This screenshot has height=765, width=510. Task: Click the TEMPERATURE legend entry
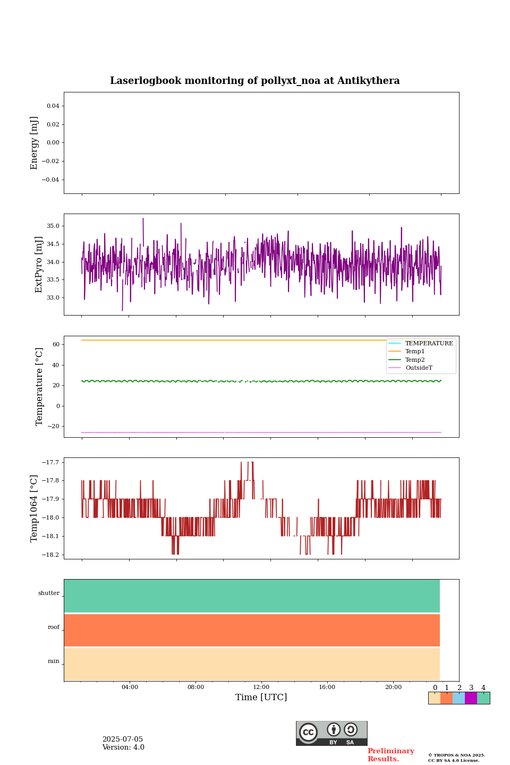(421, 343)
